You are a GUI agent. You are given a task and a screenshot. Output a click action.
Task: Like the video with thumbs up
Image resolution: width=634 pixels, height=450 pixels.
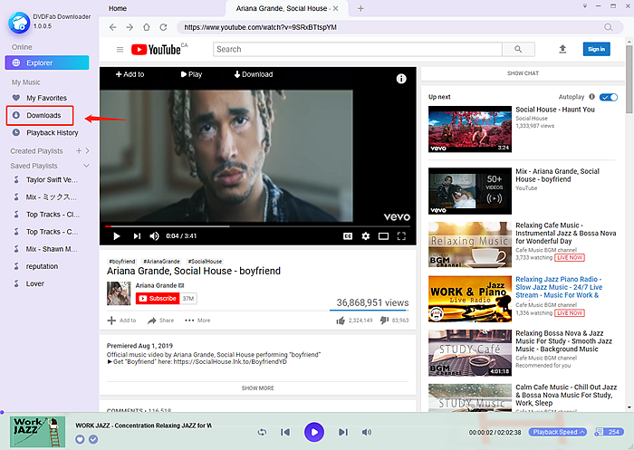pyautogui.click(x=341, y=321)
